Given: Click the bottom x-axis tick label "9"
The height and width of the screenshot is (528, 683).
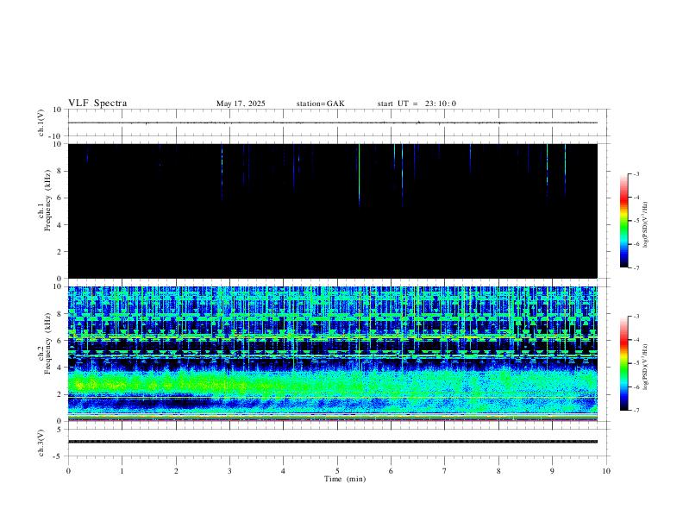Looking at the screenshot, I should 552,471.
